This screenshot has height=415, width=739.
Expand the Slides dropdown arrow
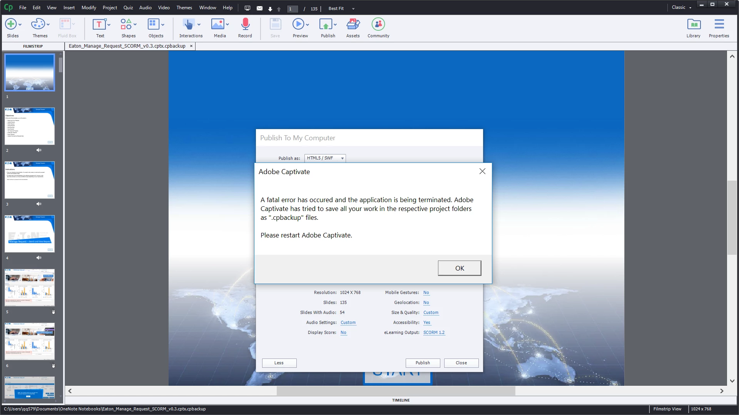[x=20, y=25]
